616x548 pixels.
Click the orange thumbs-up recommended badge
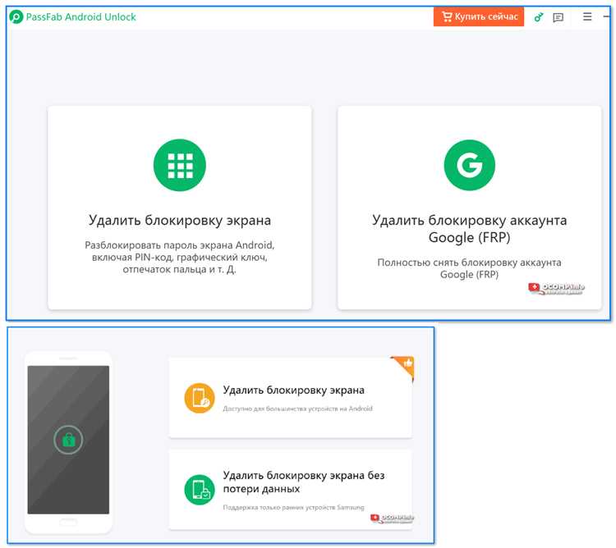coord(403,368)
